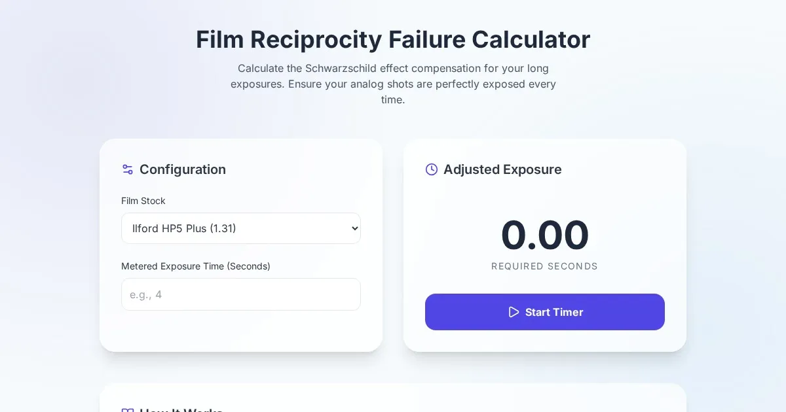This screenshot has width=786, height=412.
Task: Click the 0.00 adjusted exposure value
Action: [x=545, y=235]
